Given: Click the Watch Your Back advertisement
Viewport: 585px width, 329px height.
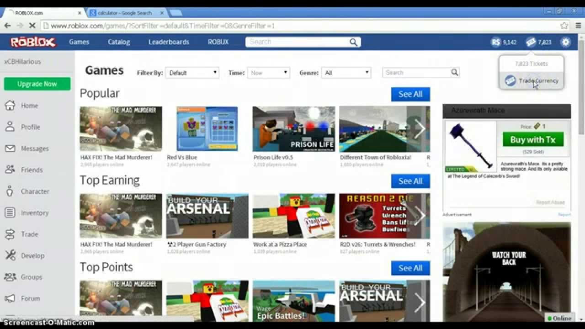Looking at the screenshot, I should 507,272.
